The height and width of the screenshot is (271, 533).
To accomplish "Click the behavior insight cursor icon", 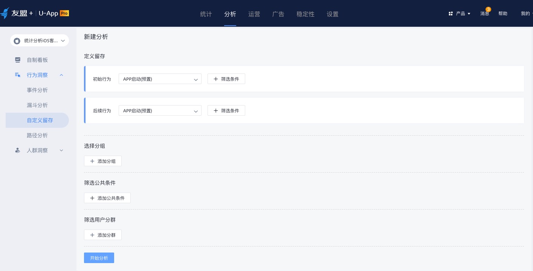I will point(18,75).
